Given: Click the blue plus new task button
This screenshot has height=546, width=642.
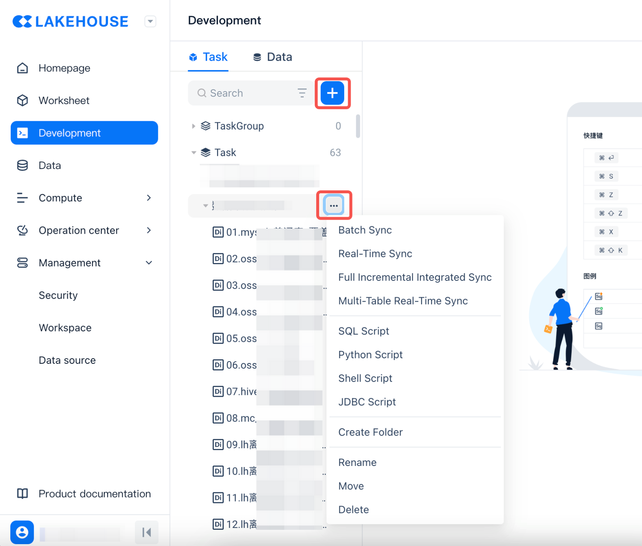Looking at the screenshot, I should tap(332, 93).
